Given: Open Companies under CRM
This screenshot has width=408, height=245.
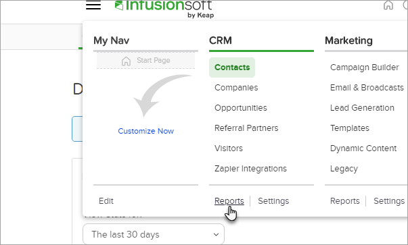Looking at the screenshot, I should coord(236,88).
